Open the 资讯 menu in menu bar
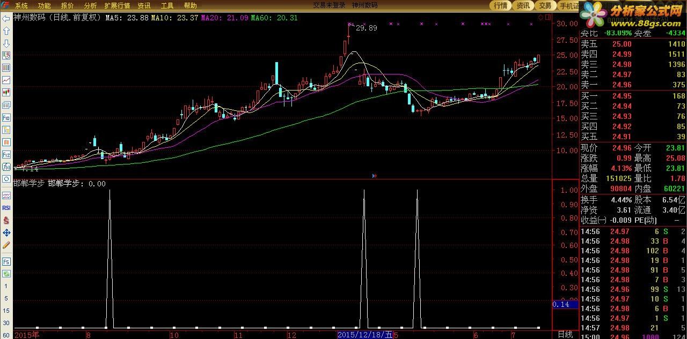Viewport: 687px width, 339px height. [x=144, y=5]
